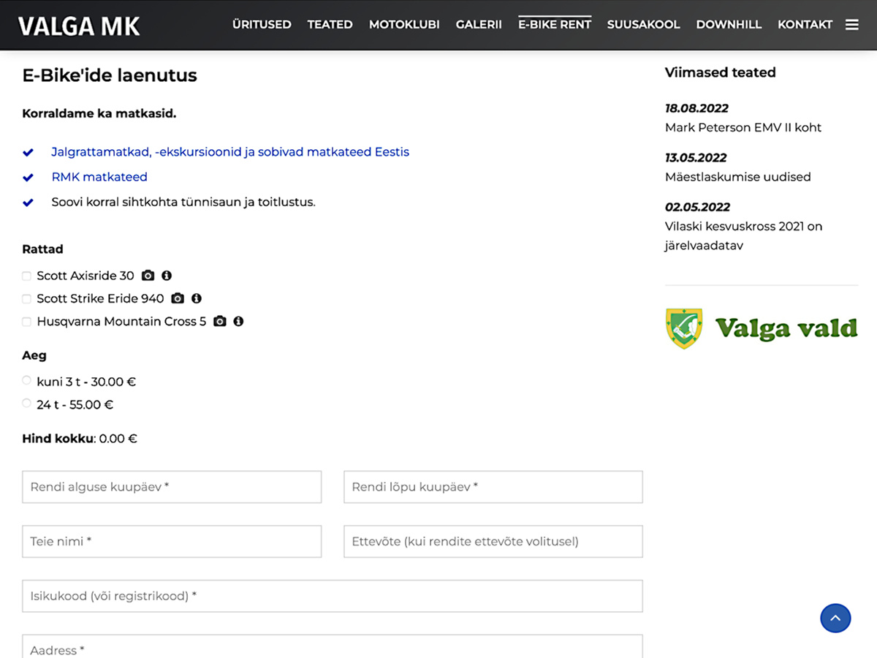Image resolution: width=877 pixels, height=658 pixels.
Task: Tick the Husqvarna Mountain Cross 5 checkbox
Action: click(27, 322)
